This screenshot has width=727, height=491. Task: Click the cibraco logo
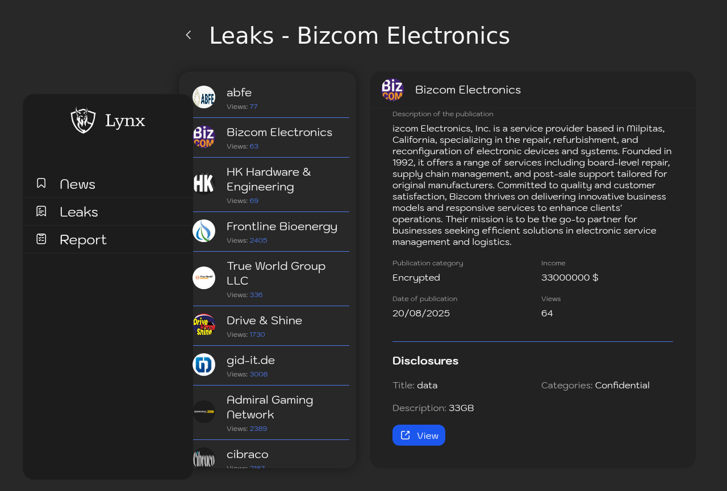[204, 458]
